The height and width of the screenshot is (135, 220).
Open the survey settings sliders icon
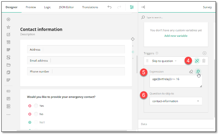click(x=132, y=7)
